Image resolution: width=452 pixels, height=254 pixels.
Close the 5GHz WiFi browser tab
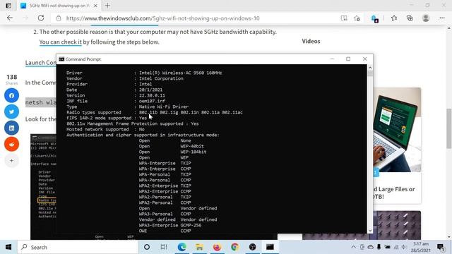(95, 6)
